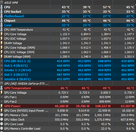136x132 pixels.
Task: Select the GPU [#0]: NVIDIA GeForce RTX header
Action: [26, 84]
